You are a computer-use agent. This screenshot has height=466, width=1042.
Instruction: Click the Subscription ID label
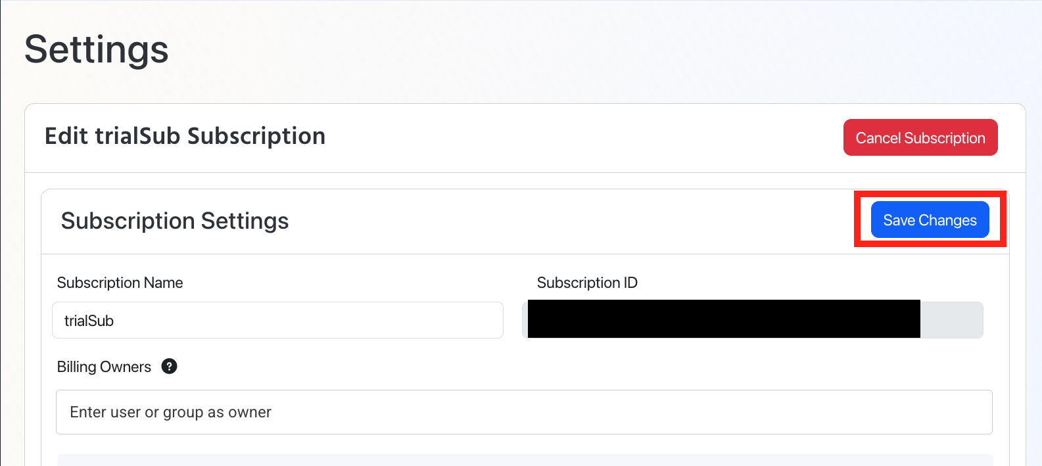(587, 283)
